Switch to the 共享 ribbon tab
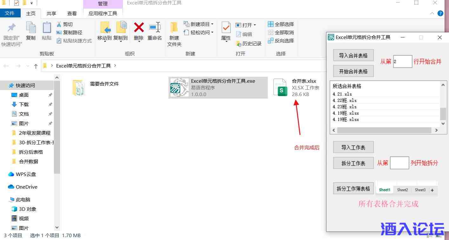 pyautogui.click(x=51, y=13)
